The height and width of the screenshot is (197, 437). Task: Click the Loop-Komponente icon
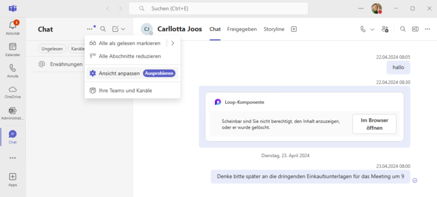(218, 102)
